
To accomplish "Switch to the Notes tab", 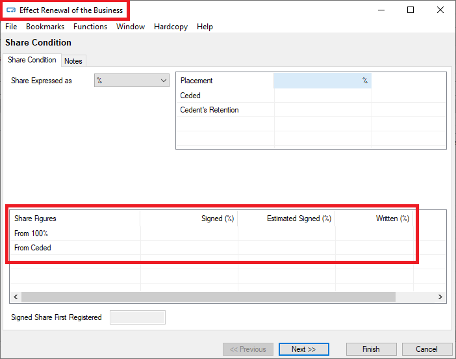I will click(73, 61).
